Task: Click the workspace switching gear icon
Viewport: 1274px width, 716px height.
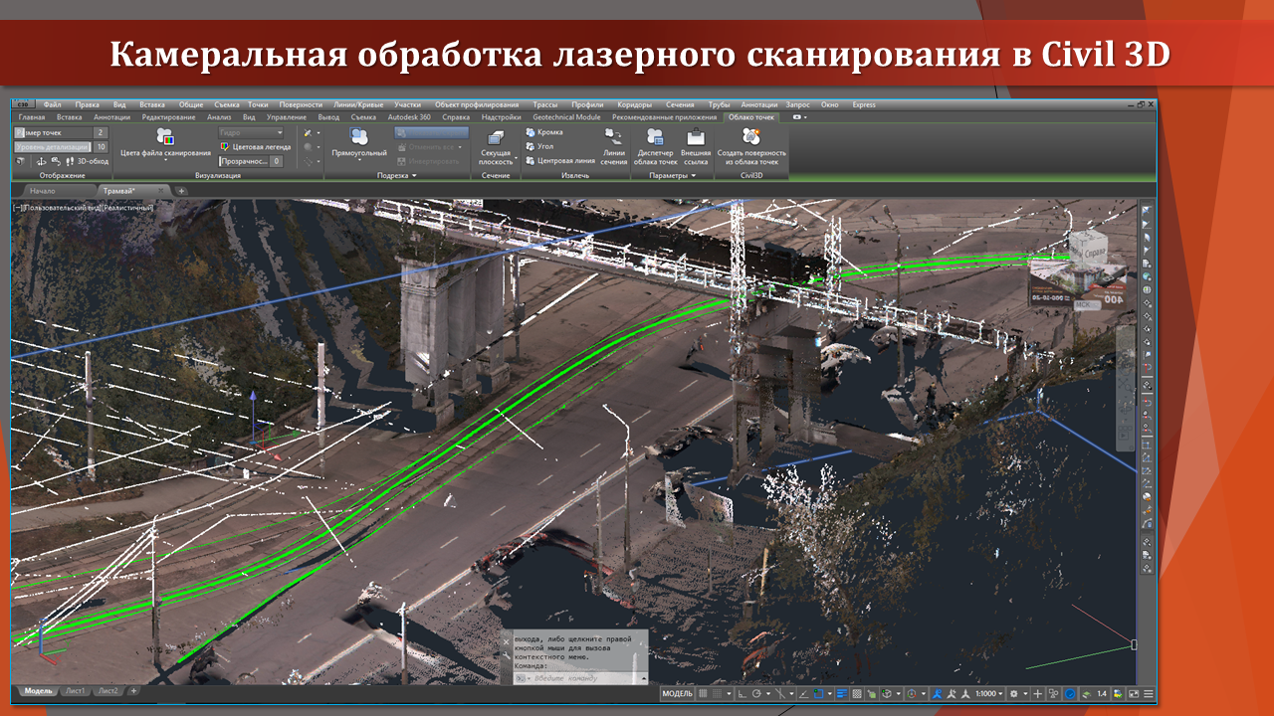Action: coord(1014,693)
